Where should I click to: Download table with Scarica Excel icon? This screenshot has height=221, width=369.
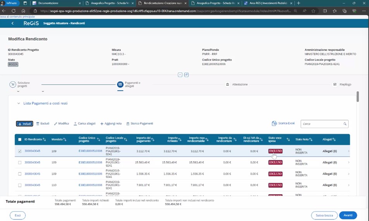[274, 124]
